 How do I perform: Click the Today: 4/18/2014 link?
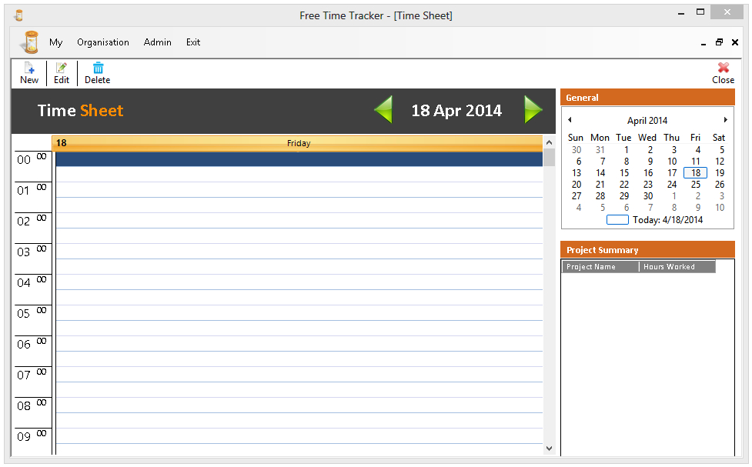click(x=667, y=220)
